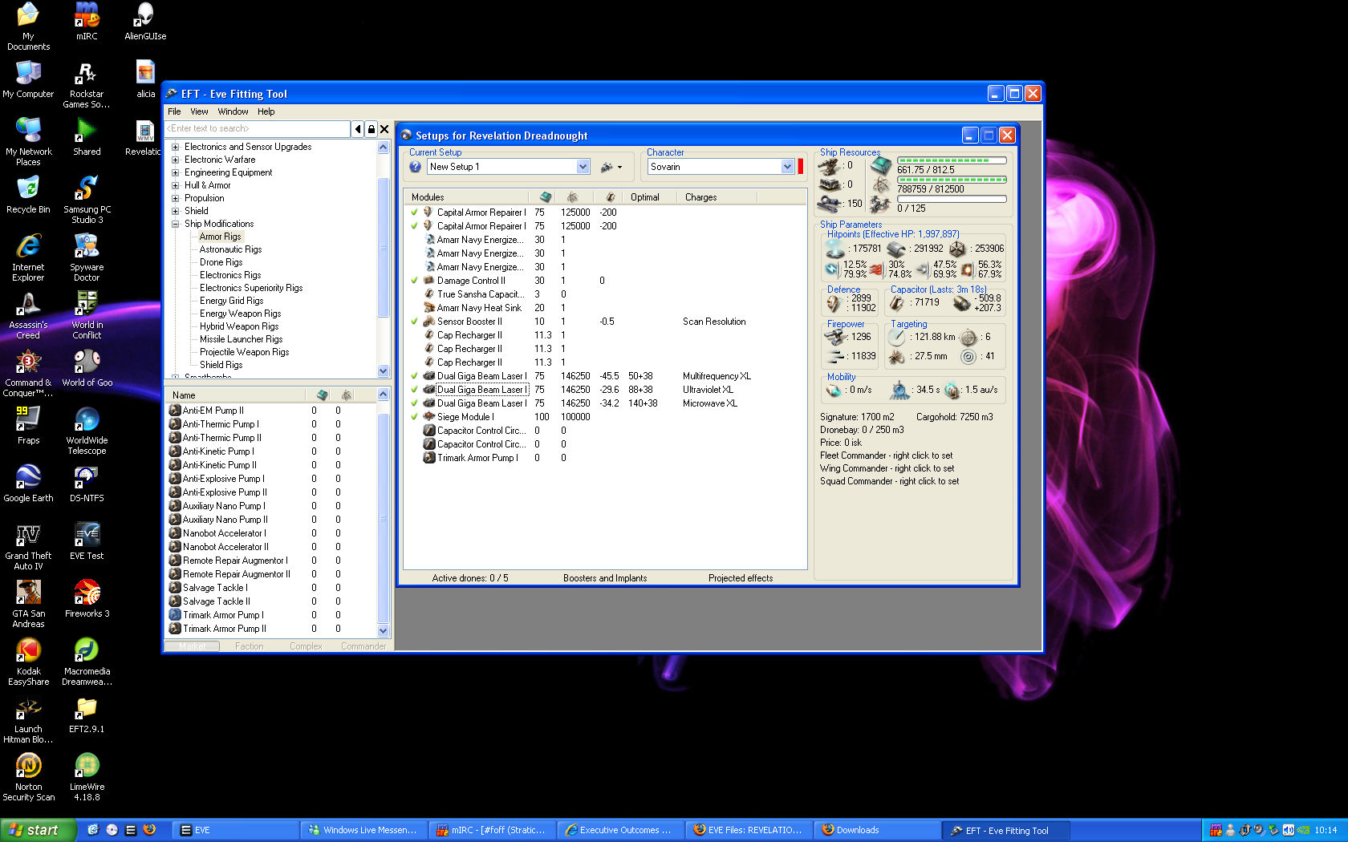This screenshot has height=842, width=1348.
Task: Click the Salvage Tackle II item icon
Action: click(175, 601)
